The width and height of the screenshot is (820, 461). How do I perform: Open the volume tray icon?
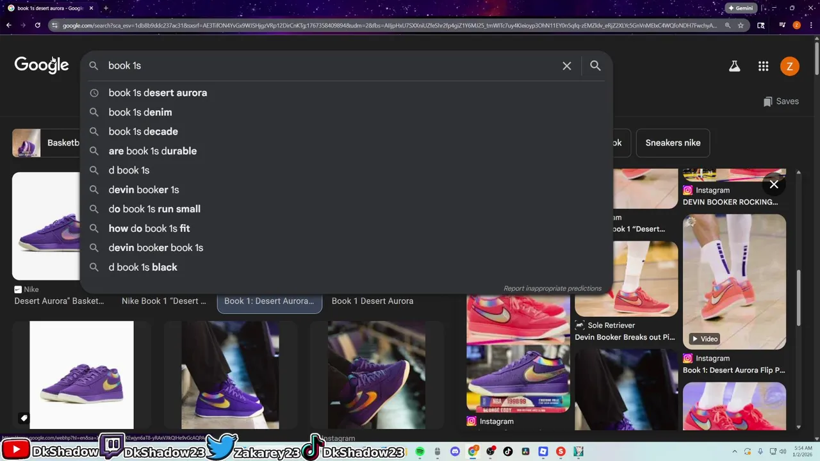[784, 451]
